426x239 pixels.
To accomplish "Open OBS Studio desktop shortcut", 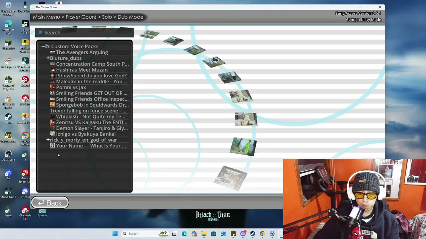I will coord(8,156).
